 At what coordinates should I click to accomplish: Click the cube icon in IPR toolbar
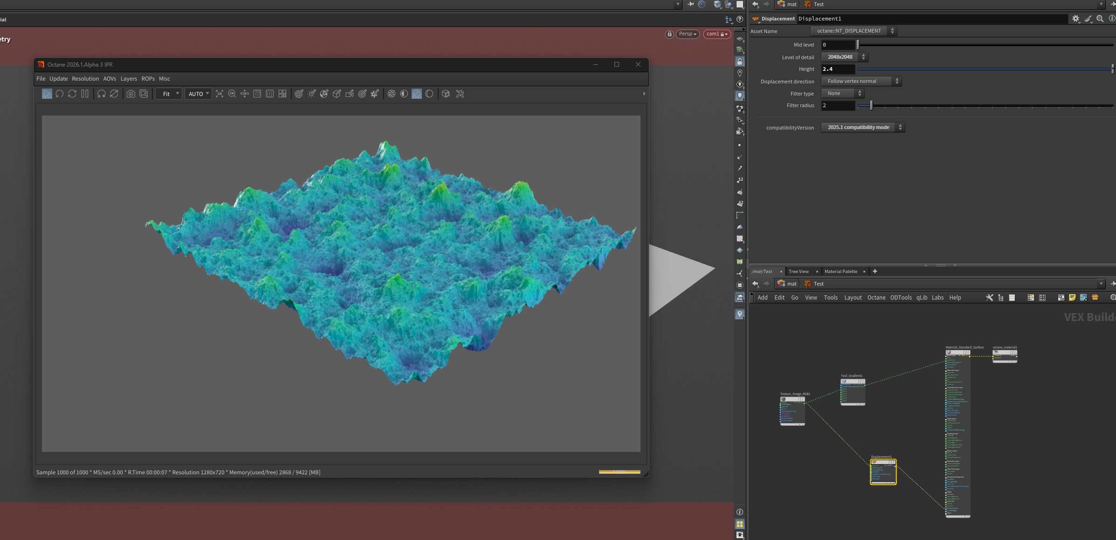click(x=446, y=94)
